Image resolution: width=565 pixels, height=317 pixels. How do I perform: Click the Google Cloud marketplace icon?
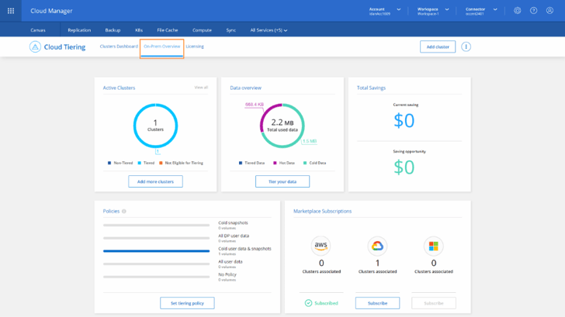point(377,246)
